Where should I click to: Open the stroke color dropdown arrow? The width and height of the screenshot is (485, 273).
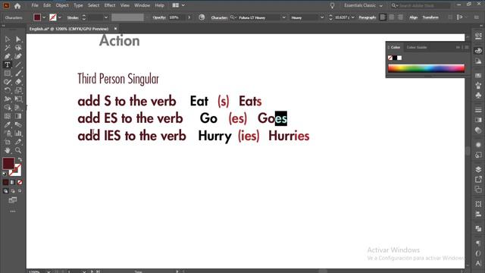(x=60, y=17)
